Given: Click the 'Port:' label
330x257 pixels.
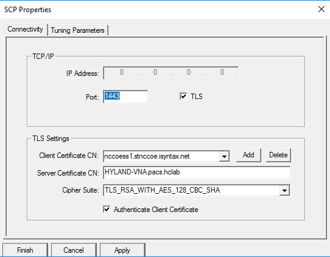Looking at the screenshot, I should click(x=93, y=97).
